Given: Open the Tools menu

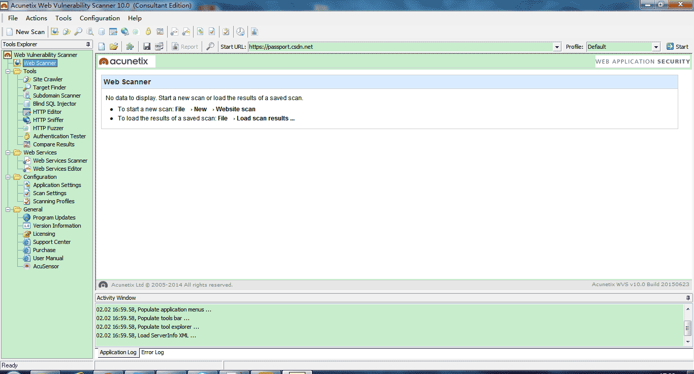Looking at the screenshot, I should click(64, 18).
